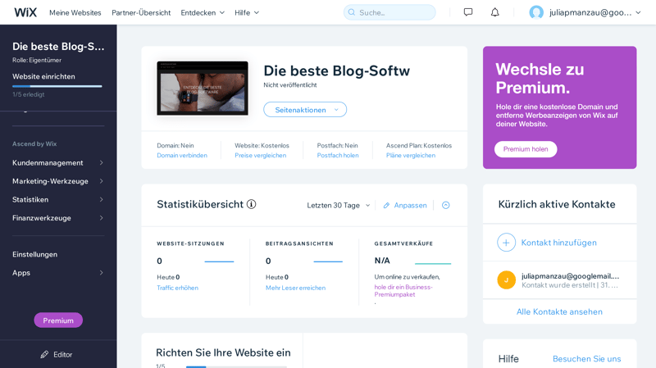Open the chat messages icon
This screenshot has width=656, height=368.
click(x=468, y=12)
